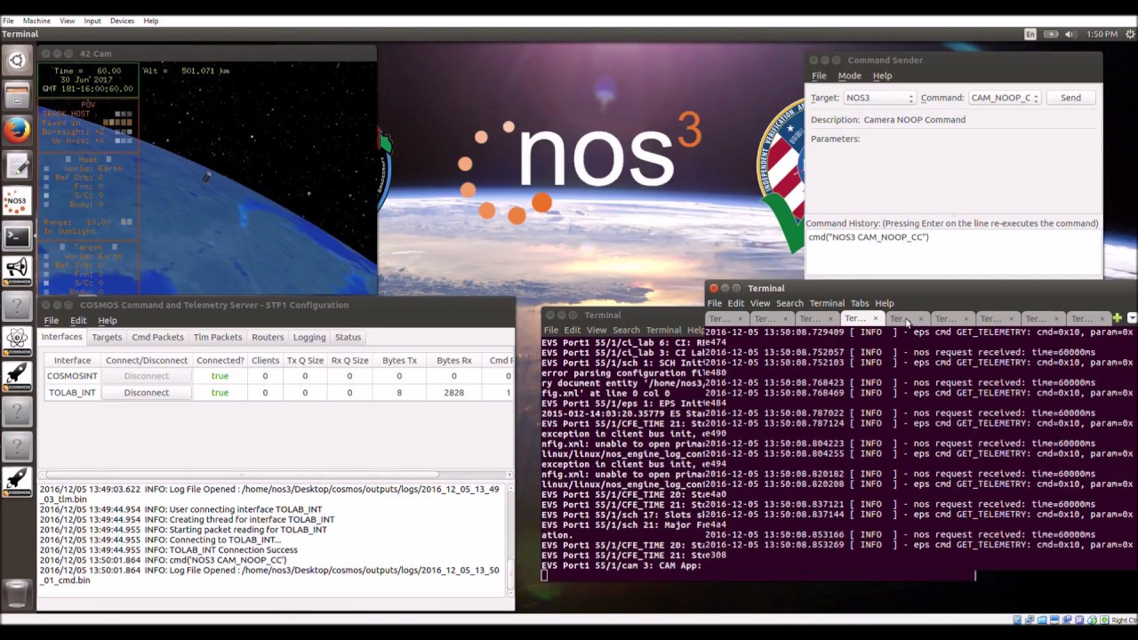
Task: Open the sound volume indicator
Action: [x=1070, y=34]
